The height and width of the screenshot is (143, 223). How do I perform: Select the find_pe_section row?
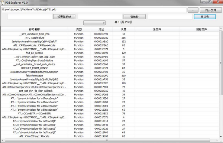coord(110,53)
